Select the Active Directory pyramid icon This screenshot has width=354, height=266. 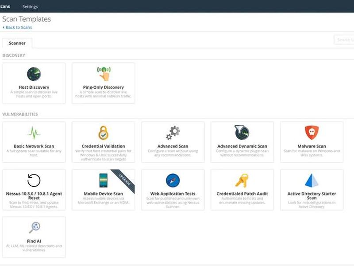[x=312, y=180]
